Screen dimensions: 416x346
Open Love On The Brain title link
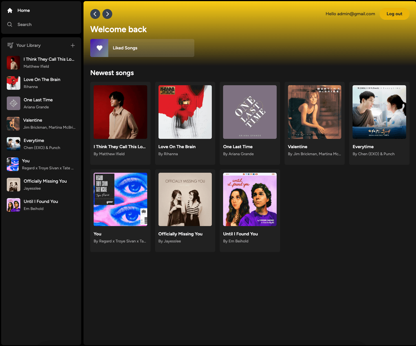point(177,147)
